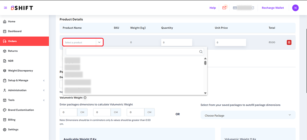Click the BShift logo
Screen dimensions: 307x140
point(21,8)
